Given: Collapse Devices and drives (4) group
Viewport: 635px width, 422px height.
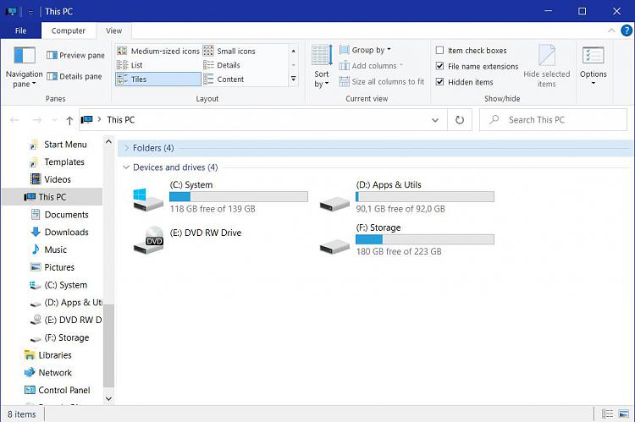Looking at the screenshot, I should (126, 167).
